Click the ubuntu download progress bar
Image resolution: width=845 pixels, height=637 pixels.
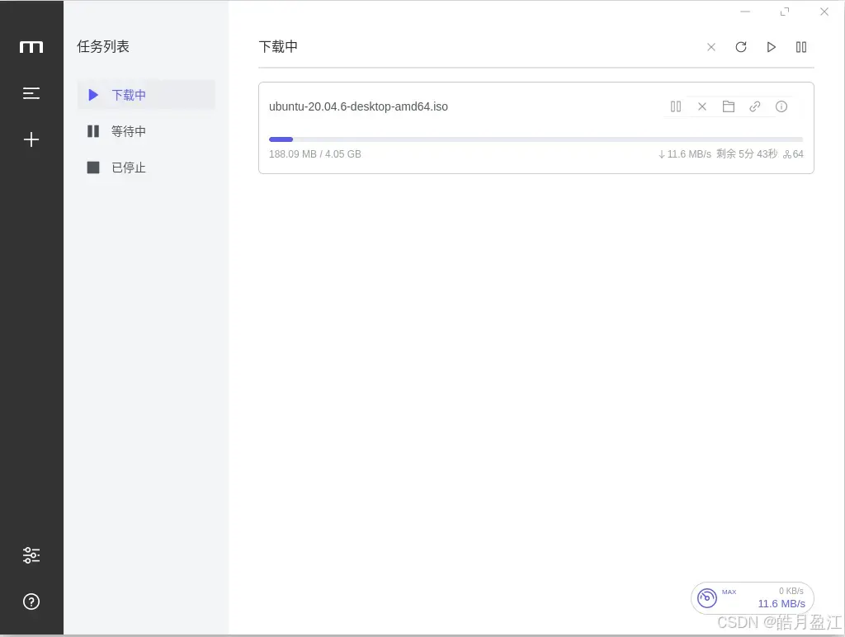click(x=536, y=139)
